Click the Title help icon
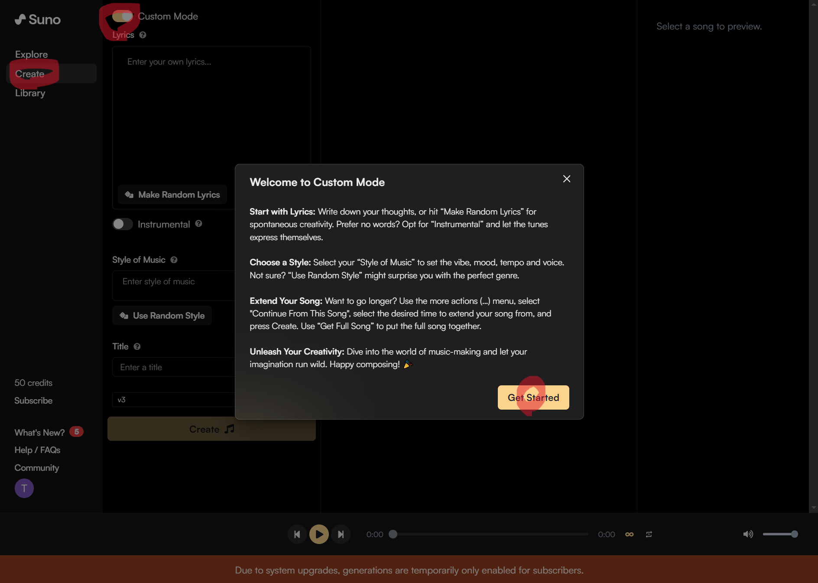 click(x=137, y=346)
